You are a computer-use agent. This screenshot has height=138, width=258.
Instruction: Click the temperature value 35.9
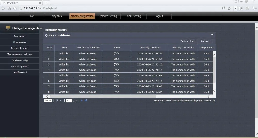206,54
